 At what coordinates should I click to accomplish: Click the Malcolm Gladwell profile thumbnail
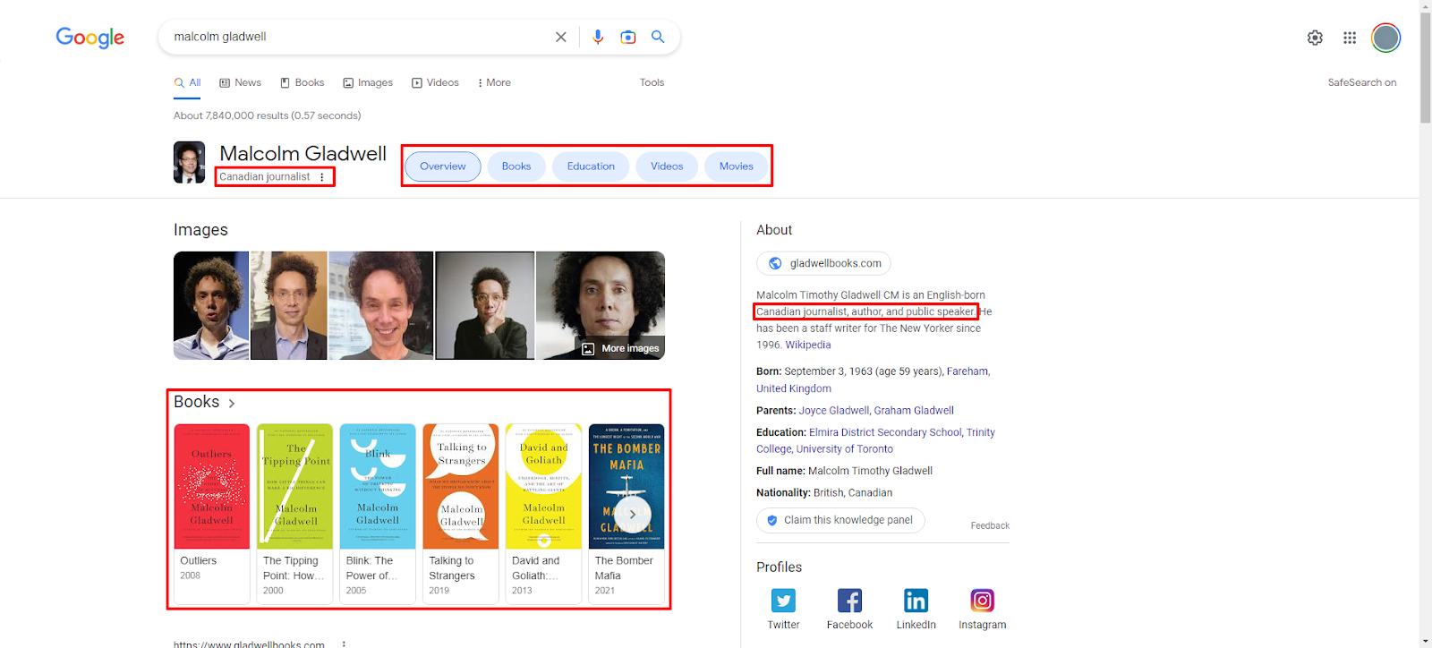coord(189,162)
